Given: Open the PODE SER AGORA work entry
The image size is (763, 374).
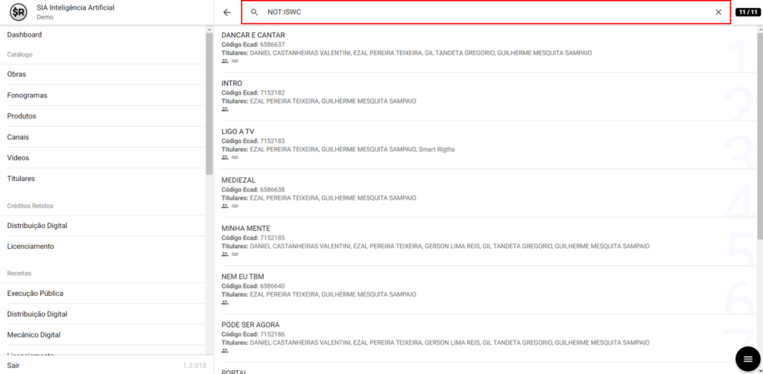Looking at the screenshot, I should coord(250,325).
